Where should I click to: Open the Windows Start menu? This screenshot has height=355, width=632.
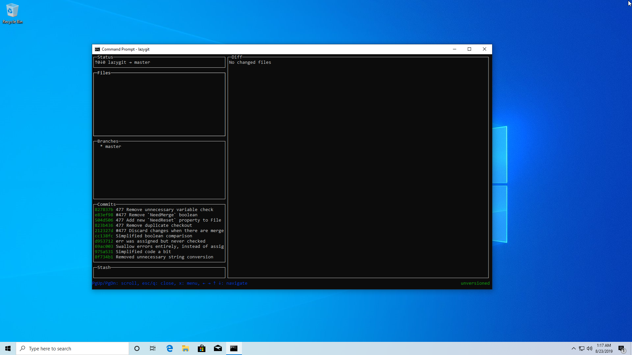click(8, 348)
